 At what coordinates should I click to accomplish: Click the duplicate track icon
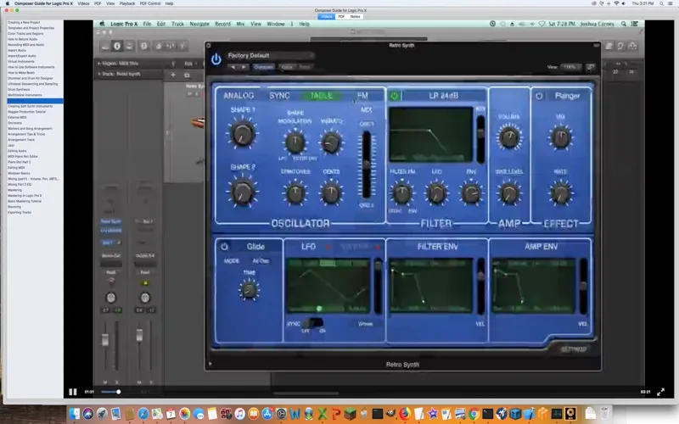pos(187,75)
